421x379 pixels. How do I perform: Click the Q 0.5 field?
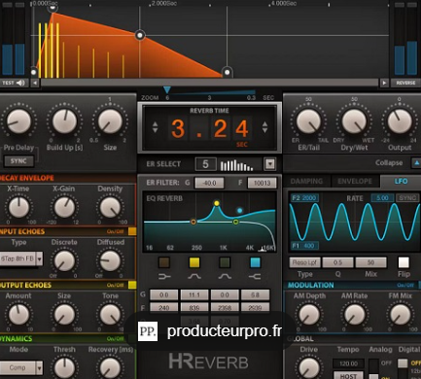pos(337,262)
